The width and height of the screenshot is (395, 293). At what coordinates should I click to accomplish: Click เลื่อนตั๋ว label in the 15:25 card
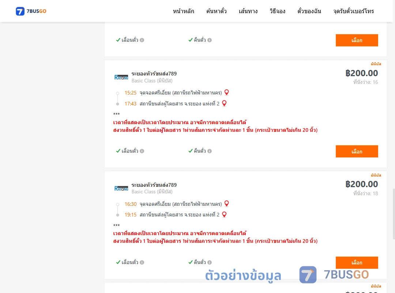click(x=130, y=151)
